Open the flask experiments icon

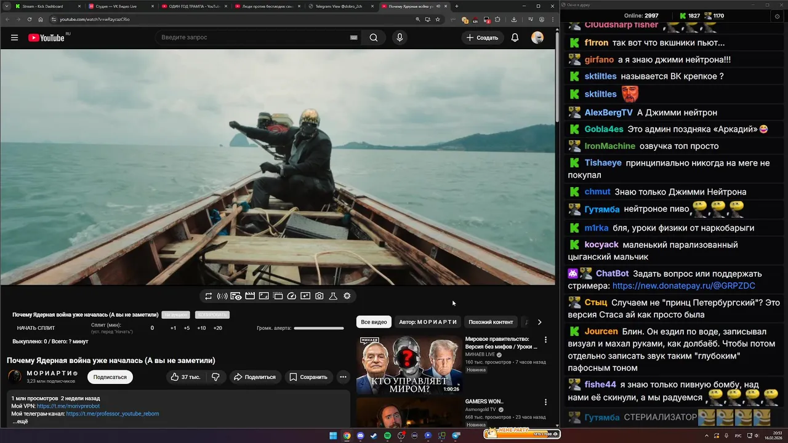333,296
